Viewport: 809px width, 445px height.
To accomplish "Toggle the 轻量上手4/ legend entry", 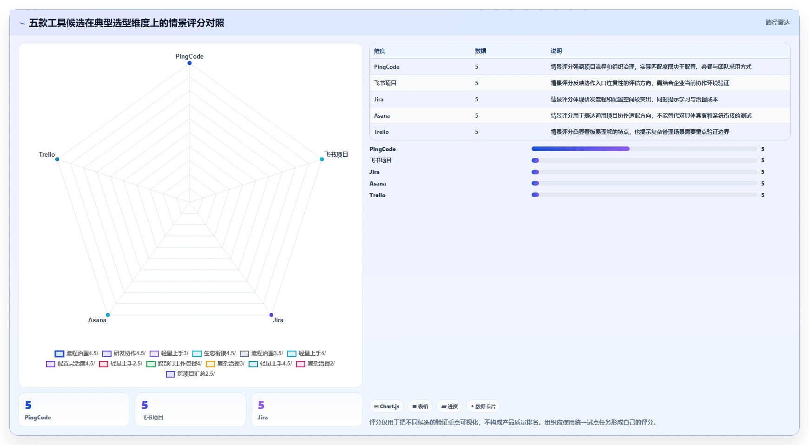I will click(307, 353).
